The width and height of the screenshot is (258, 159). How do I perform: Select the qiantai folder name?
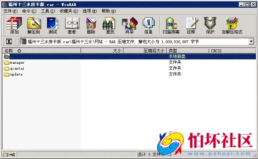point(17,69)
